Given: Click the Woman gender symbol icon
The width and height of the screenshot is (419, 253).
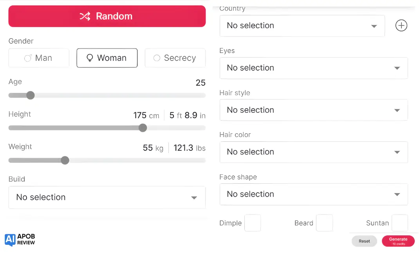Looking at the screenshot, I should [x=90, y=58].
